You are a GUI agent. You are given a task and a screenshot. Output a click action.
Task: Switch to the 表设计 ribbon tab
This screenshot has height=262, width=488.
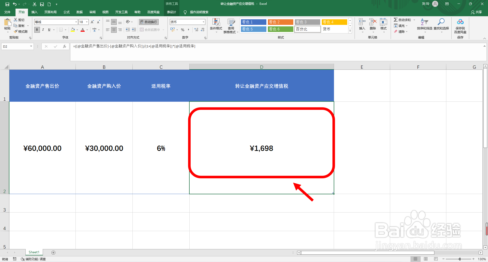coord(172,12)
